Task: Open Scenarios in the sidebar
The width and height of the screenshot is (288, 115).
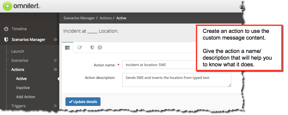Action: coord(20,60)
